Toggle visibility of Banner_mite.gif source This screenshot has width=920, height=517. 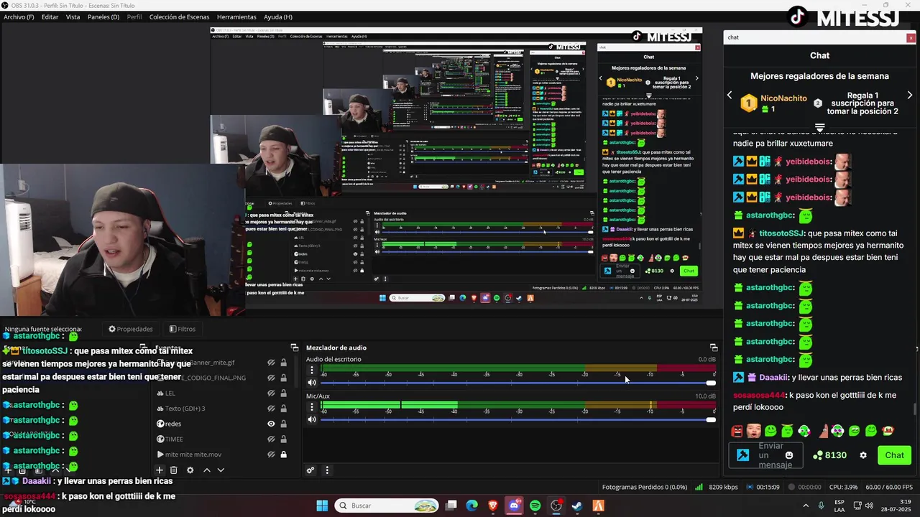tap(271, 363)
